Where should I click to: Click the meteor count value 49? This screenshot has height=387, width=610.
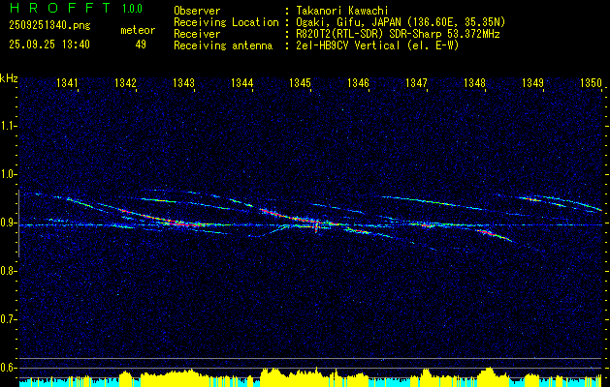coord(141,45)
